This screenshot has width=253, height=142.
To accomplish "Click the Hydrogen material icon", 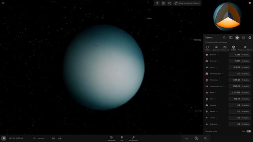I will (207, 124).
